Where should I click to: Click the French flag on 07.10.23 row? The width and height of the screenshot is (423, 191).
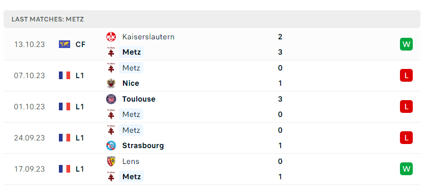tap(65, 76)
